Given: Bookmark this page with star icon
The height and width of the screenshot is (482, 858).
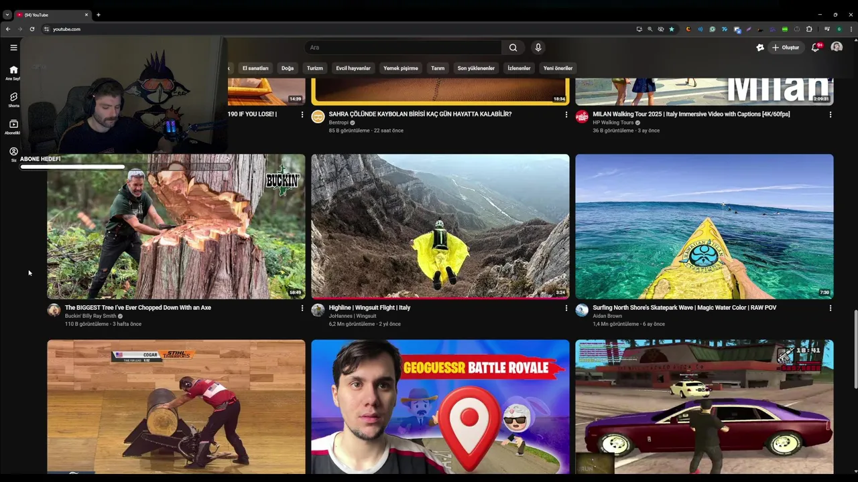Looking at the screenshot, I should (x=672, y=29).
